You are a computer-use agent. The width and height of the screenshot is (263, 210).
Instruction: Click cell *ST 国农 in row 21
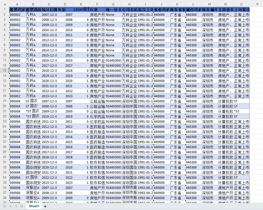tap(33, 111)
